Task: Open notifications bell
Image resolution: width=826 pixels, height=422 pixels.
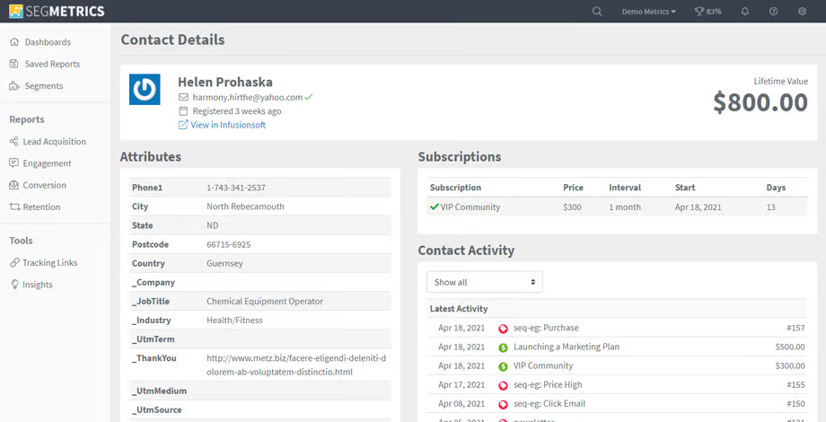Action: click(745, 11)
